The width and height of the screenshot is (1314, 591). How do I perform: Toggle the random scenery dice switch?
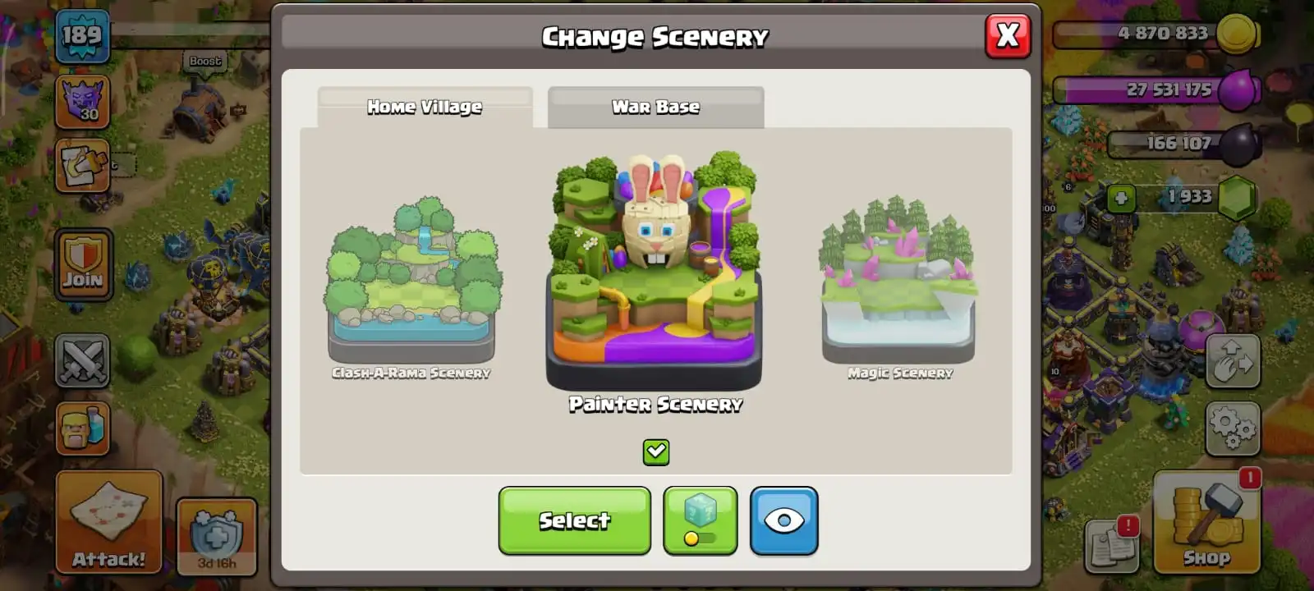700,520
